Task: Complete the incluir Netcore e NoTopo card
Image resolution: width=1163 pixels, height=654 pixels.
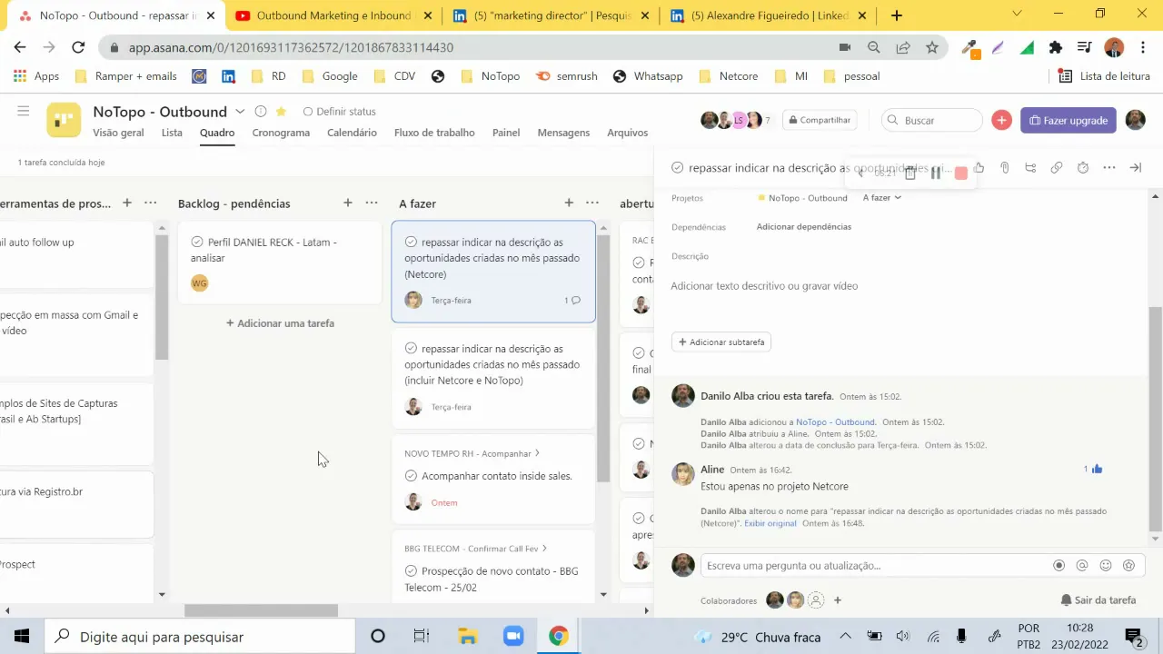Action: [411, 349]
